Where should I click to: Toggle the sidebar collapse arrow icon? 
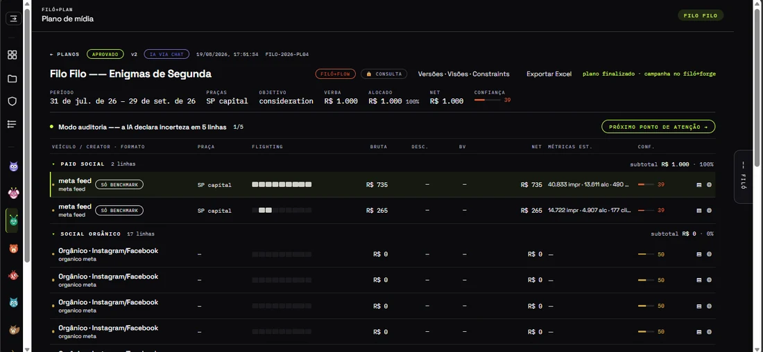14,19
